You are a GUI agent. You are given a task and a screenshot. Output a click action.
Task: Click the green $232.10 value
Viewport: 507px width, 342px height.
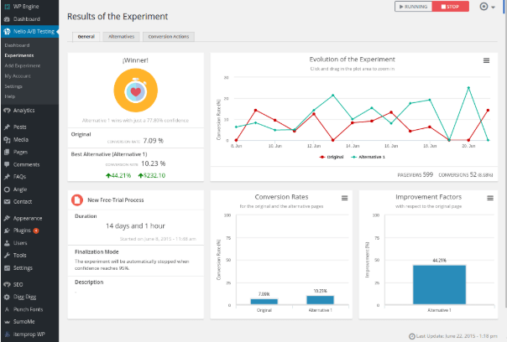click(x=152, y=176)
